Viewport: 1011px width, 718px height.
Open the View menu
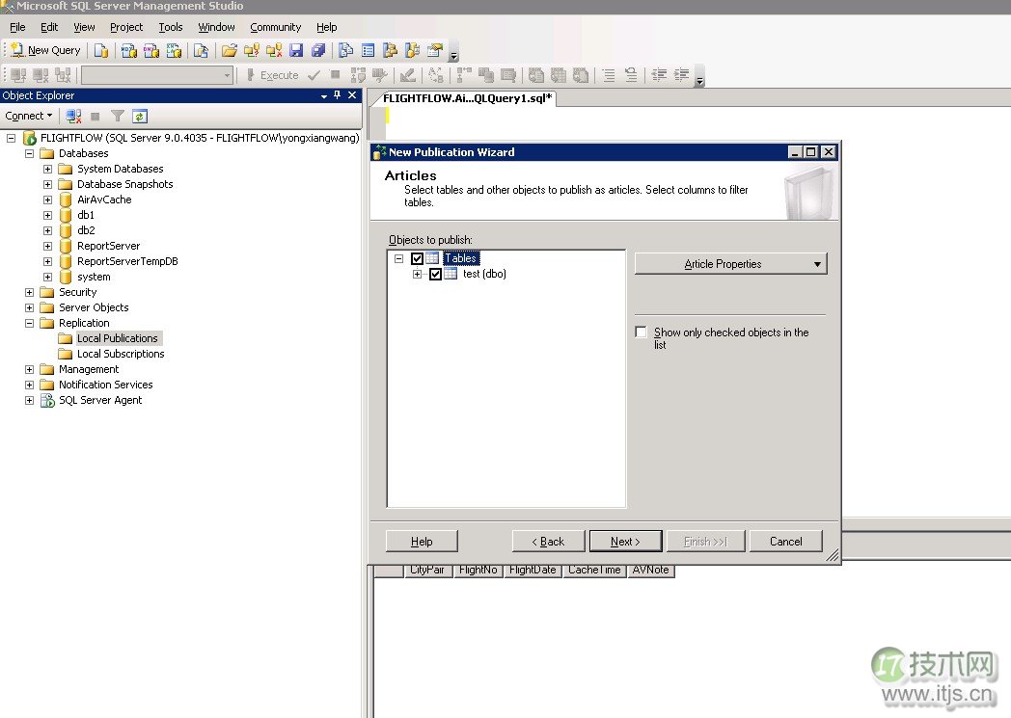click(x=84, y=27)
